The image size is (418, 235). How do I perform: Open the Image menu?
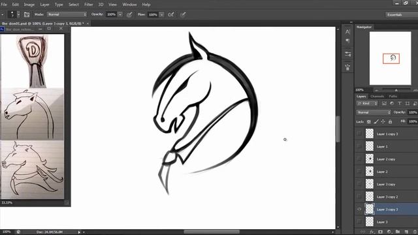[29, 5]
